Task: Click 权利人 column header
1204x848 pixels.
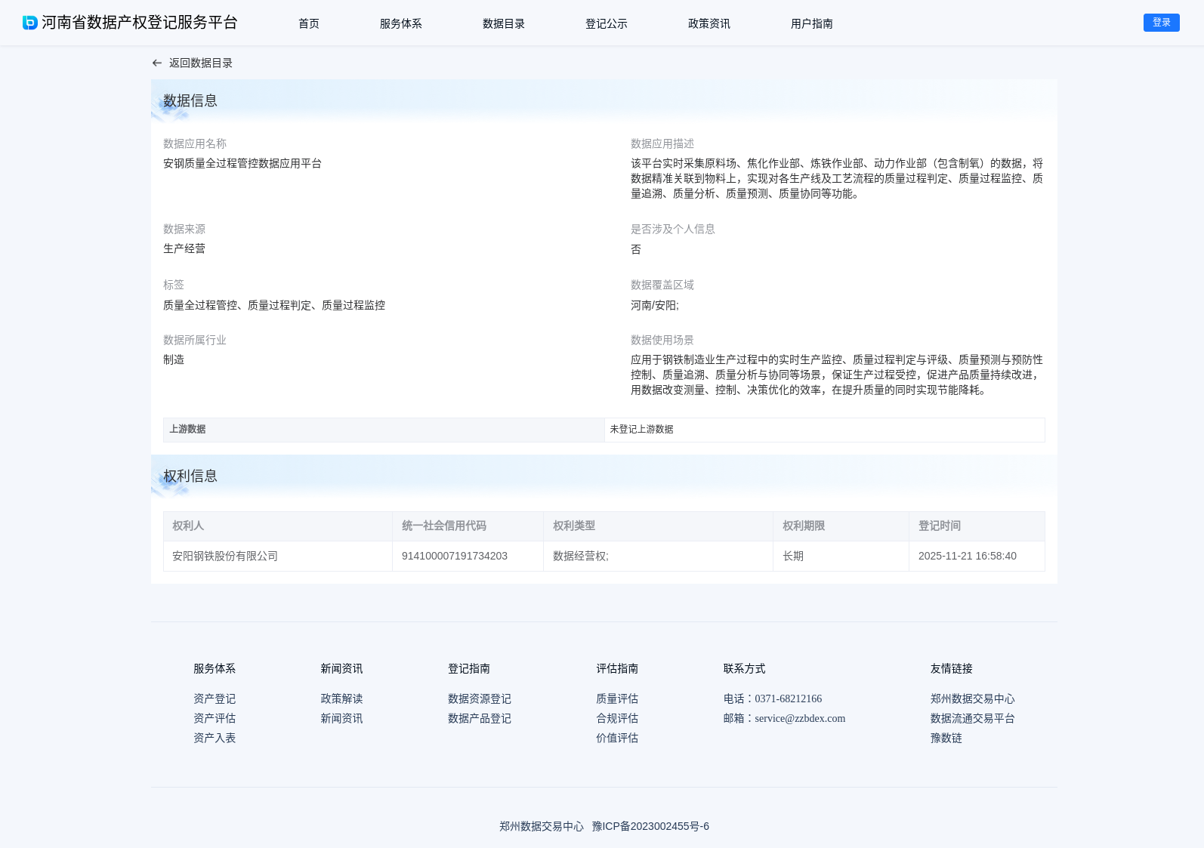Action: (278, 526)
